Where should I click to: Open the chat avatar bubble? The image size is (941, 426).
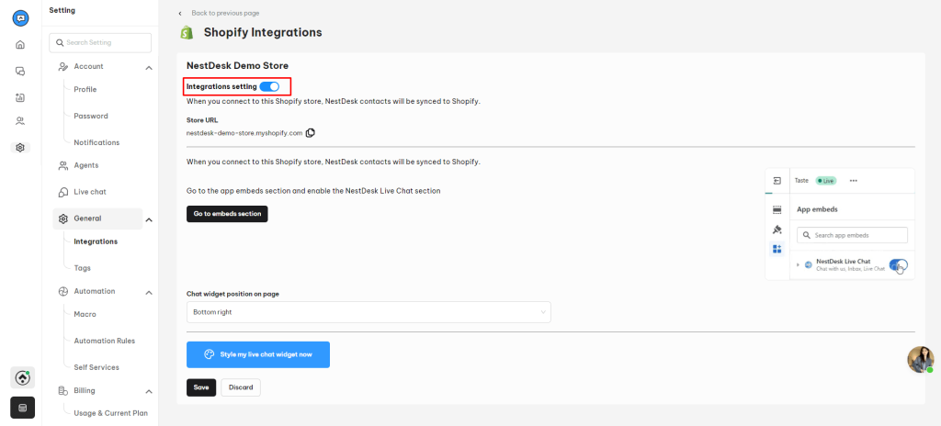pos(921,359)
